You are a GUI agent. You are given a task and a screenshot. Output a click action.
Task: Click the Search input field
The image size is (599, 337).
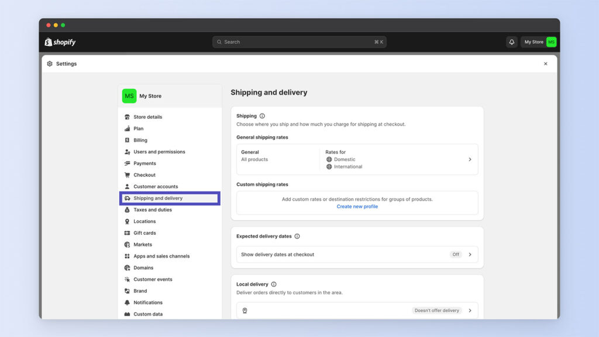coord(299,42)
